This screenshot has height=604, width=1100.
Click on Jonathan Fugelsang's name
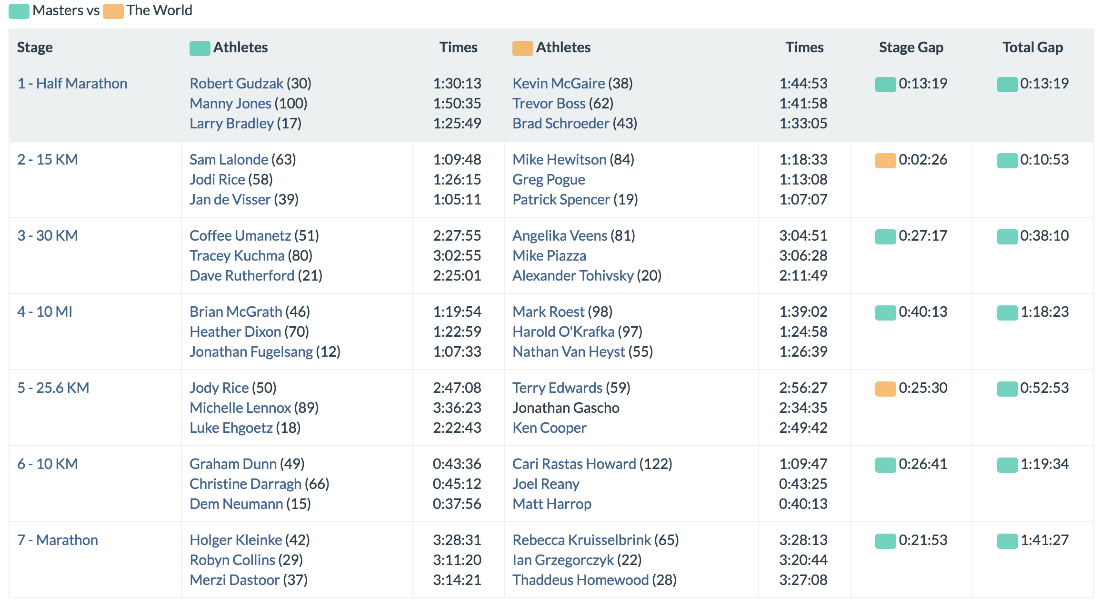point(251,352)
